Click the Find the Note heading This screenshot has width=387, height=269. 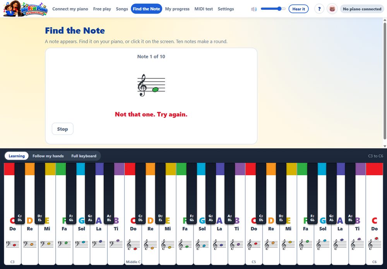[x=75, y=31]
